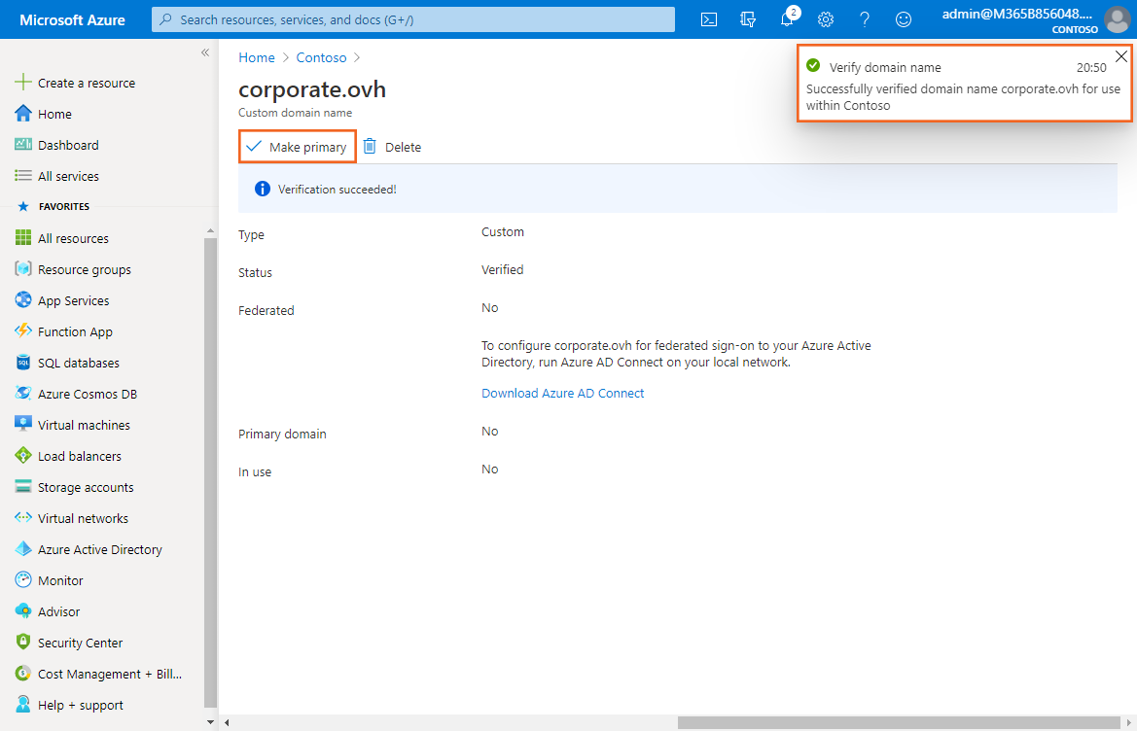Image resolution: width=1137 pixels, height=731 pixels.
Task: Navigate to the Contoso breadcrumb
Action: click(x=321, y=58)
